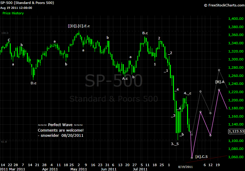Select the 8/19/2011 date marker
This screenshot has height=171, width=245.
(x=186, y=167)
